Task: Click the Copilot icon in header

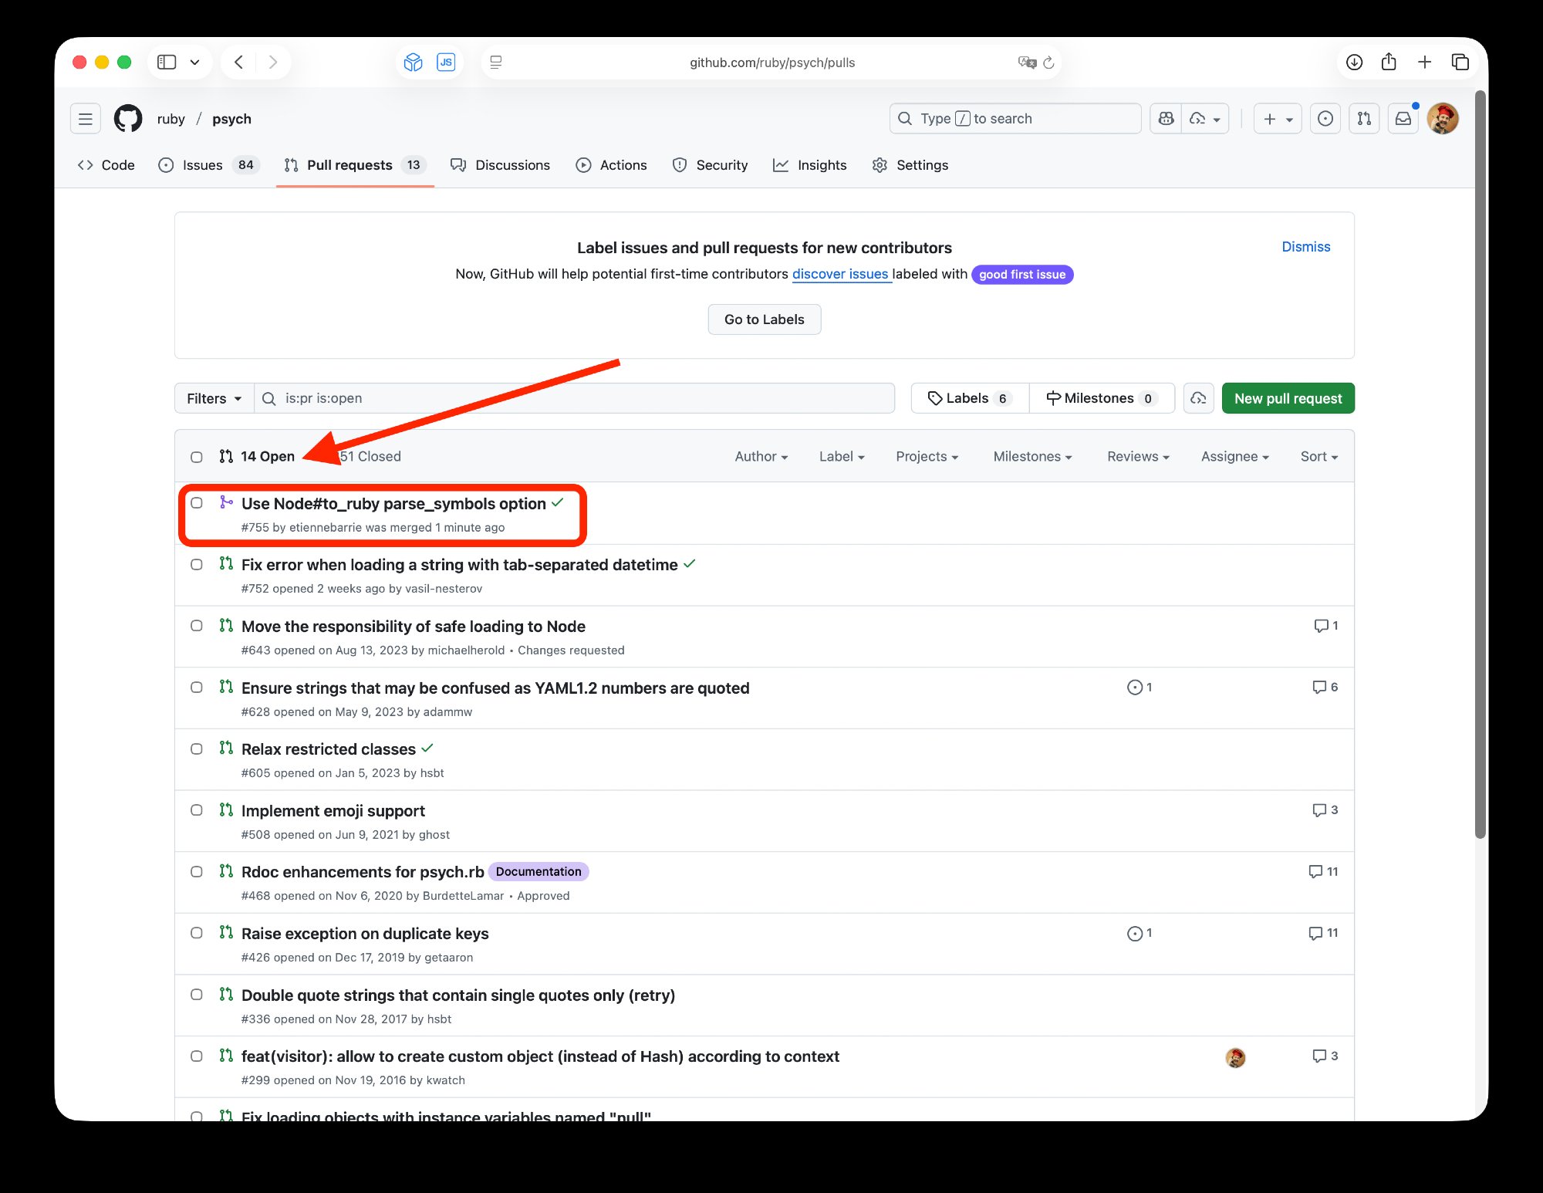Action: pyautogui.click(x=1166, y=119)
